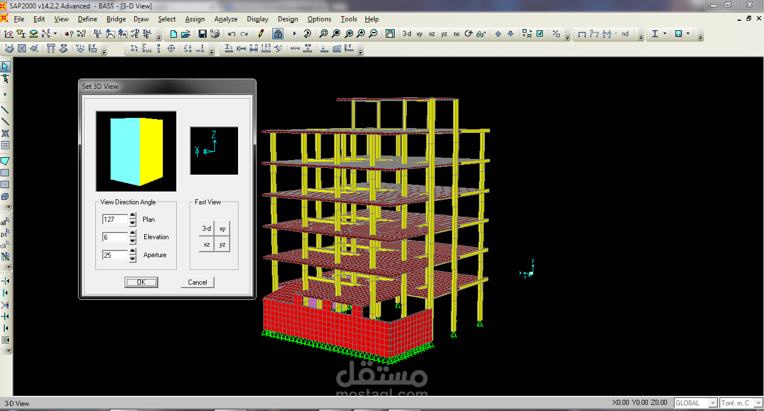The width and height of the screenshot is (764, 411).
Task: Click the Rotate 3D View icon
Action: click(469, 34)
